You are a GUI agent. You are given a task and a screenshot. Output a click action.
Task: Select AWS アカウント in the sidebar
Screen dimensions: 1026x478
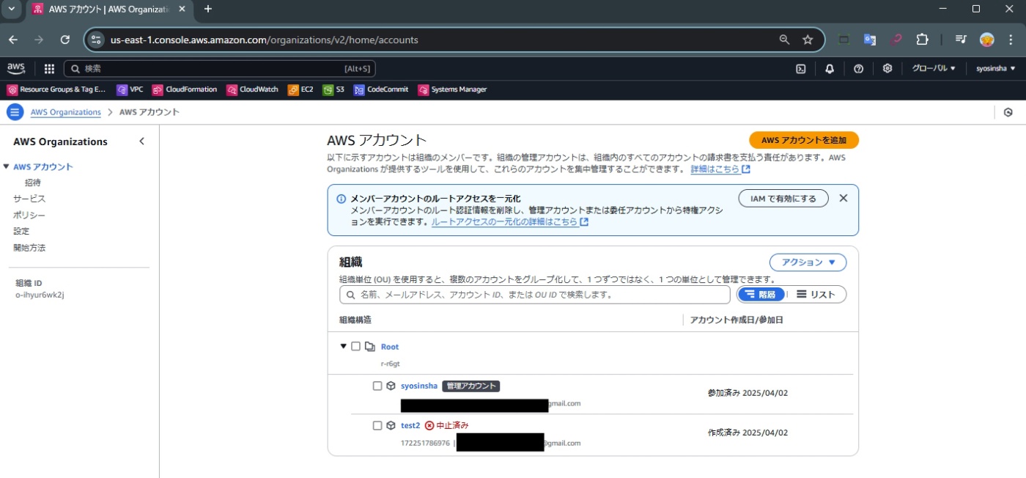43,166
